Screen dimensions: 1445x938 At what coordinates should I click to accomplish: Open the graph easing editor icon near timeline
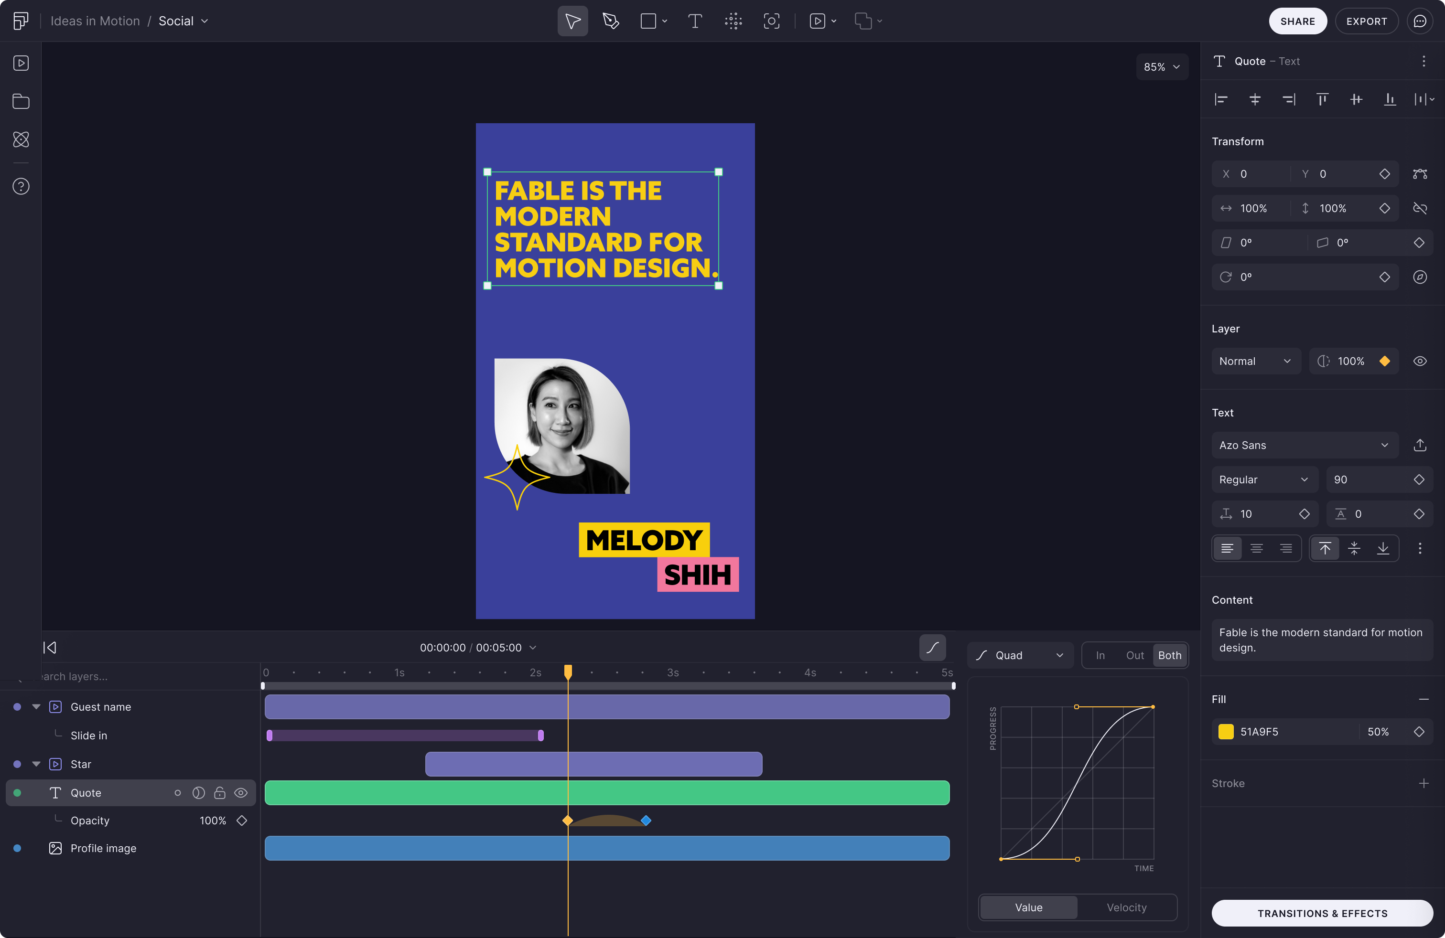[x=932, y=648]
